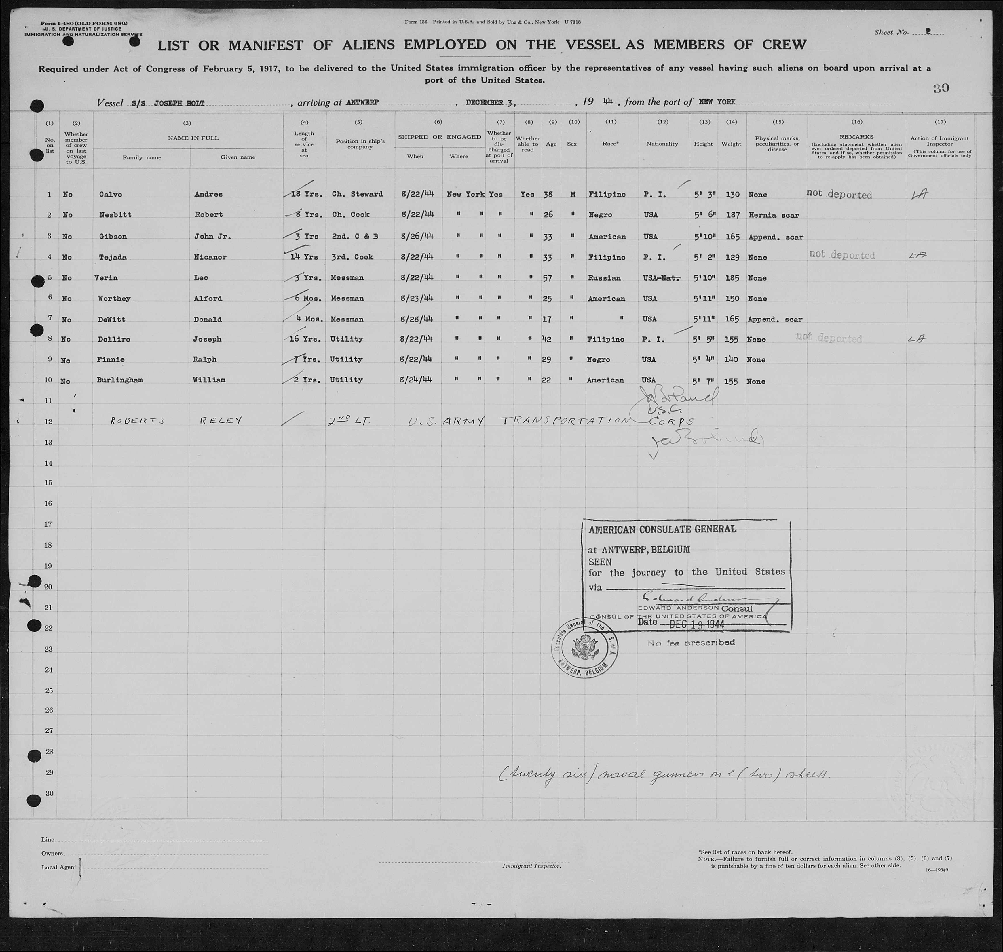Click the given name "Andres"
1003x952 pixels.
click(208, 194)
